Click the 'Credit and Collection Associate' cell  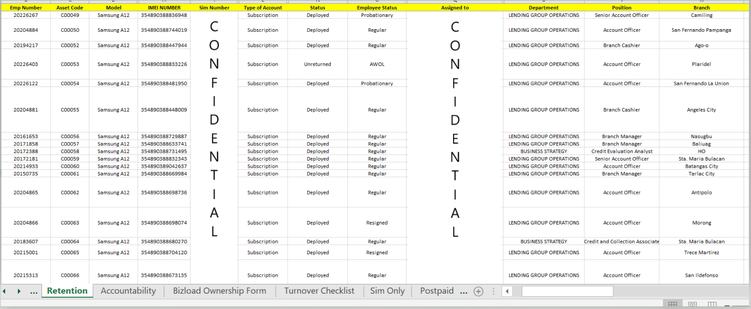pos(621,241)
